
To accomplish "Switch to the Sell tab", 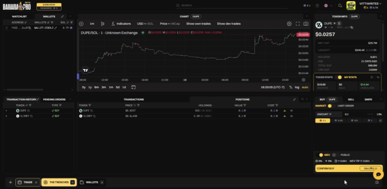I will click(x=351, y=100).
